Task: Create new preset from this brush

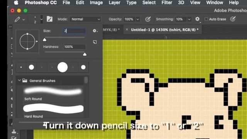Action: 95,42
